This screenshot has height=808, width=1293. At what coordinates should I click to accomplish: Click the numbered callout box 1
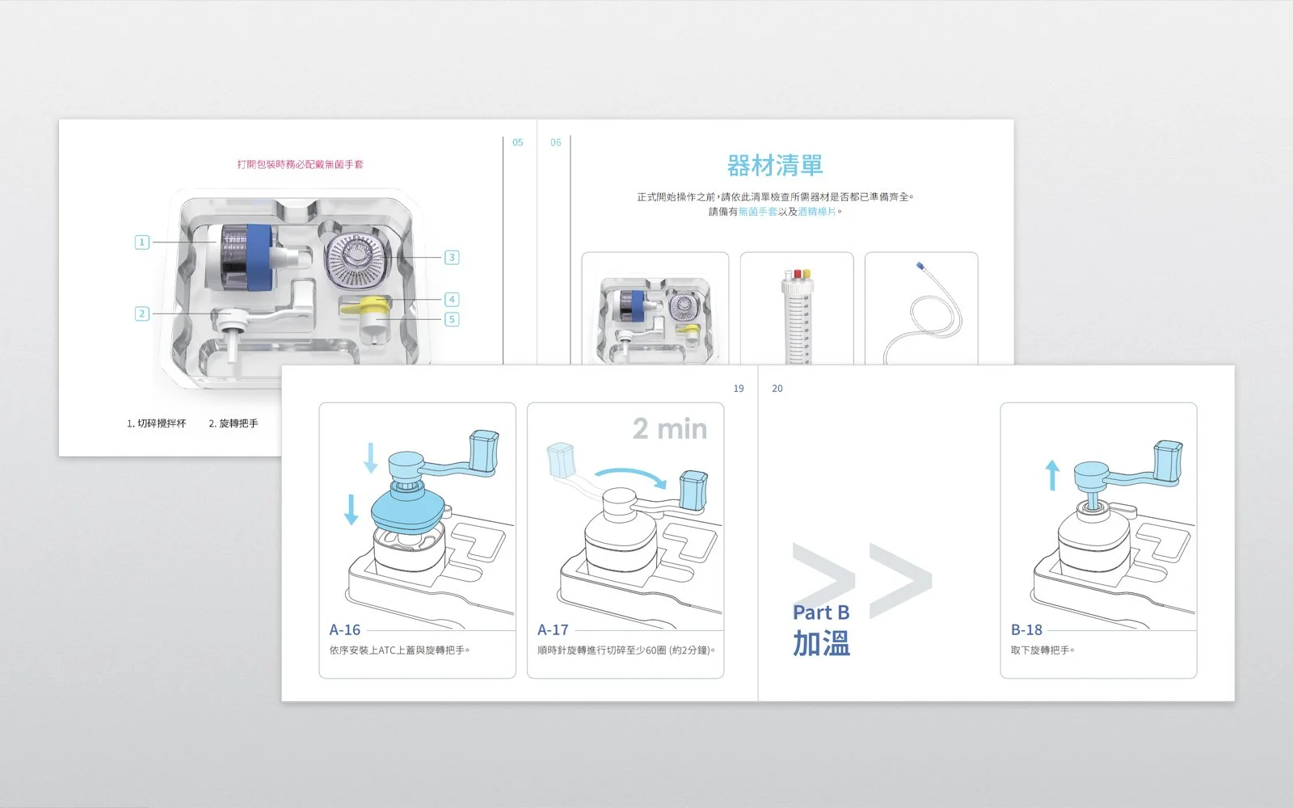pos(142,242)
